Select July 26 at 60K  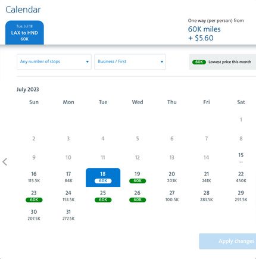(x=138, y=196)
